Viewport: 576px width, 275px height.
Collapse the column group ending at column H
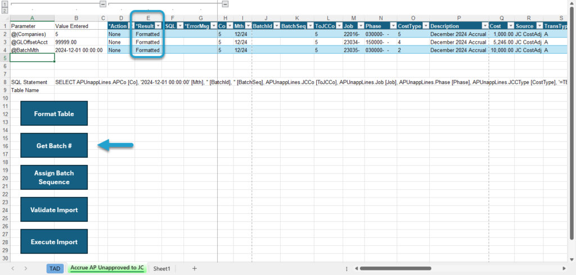click(225, 4)
